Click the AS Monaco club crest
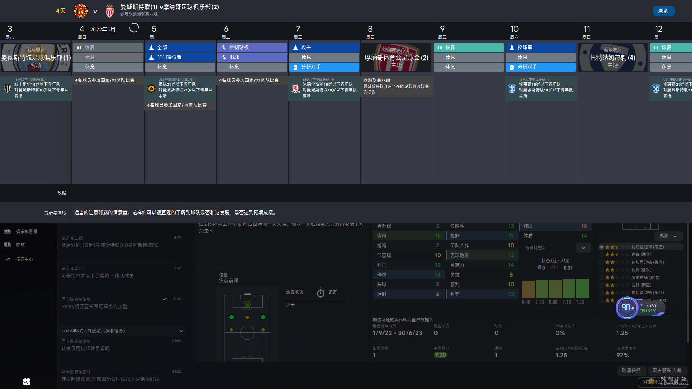 110,11
